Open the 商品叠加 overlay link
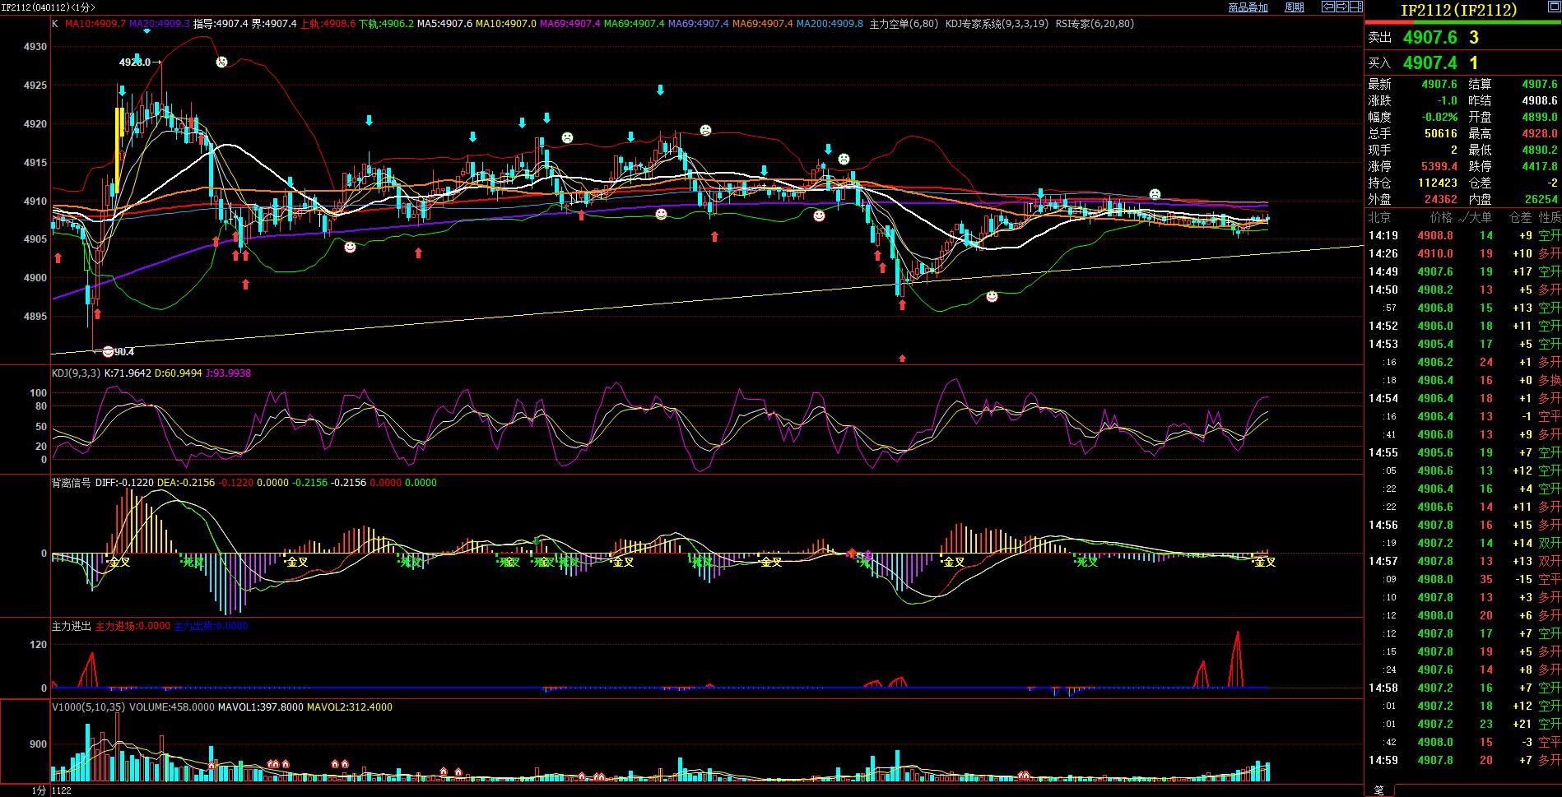Image resolution: width=1562 pixels, height=797 pixels. (x=1248, y=7)
